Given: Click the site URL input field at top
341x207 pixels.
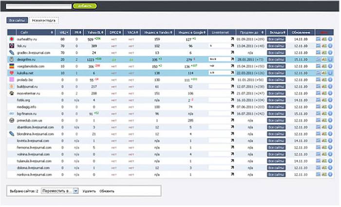Looking at the screenshot, I should (38, 6).
